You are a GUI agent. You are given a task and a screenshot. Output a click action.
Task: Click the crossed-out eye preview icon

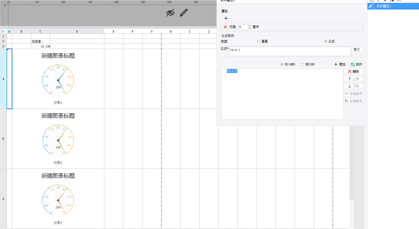click(x=170, y=13)
